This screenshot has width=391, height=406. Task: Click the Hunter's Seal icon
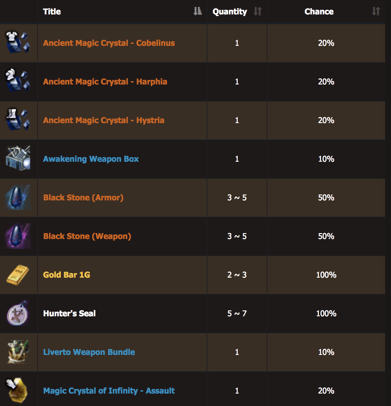(x=18, y=313)
